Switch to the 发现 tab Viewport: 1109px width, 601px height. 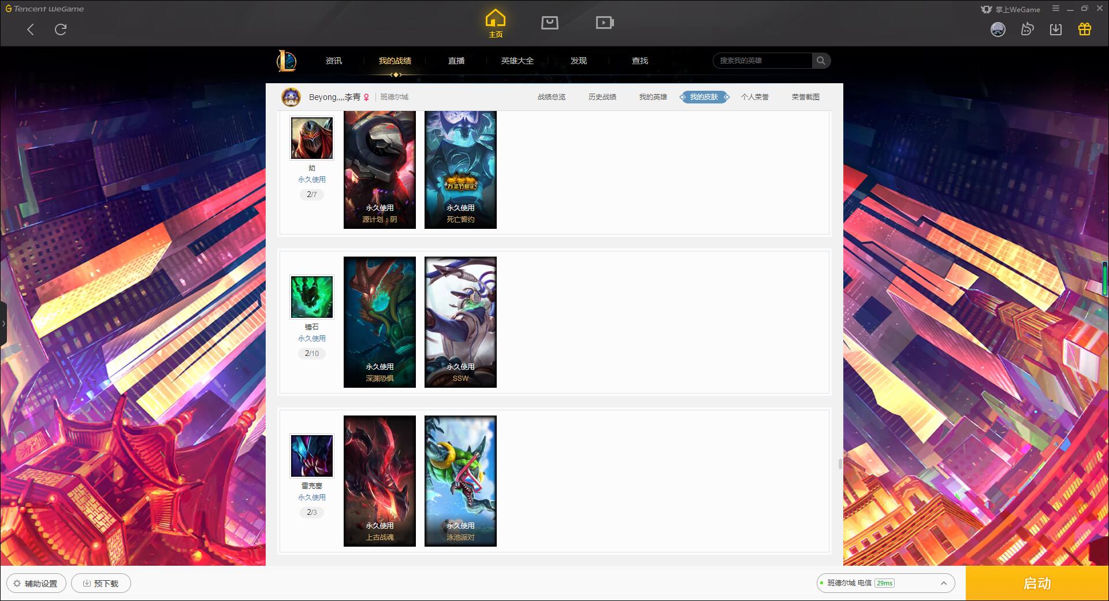[x=579, y=61]
